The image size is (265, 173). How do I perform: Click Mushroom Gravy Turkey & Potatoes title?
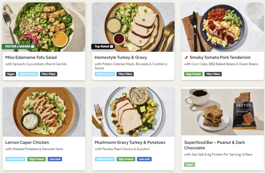point(130,142)
